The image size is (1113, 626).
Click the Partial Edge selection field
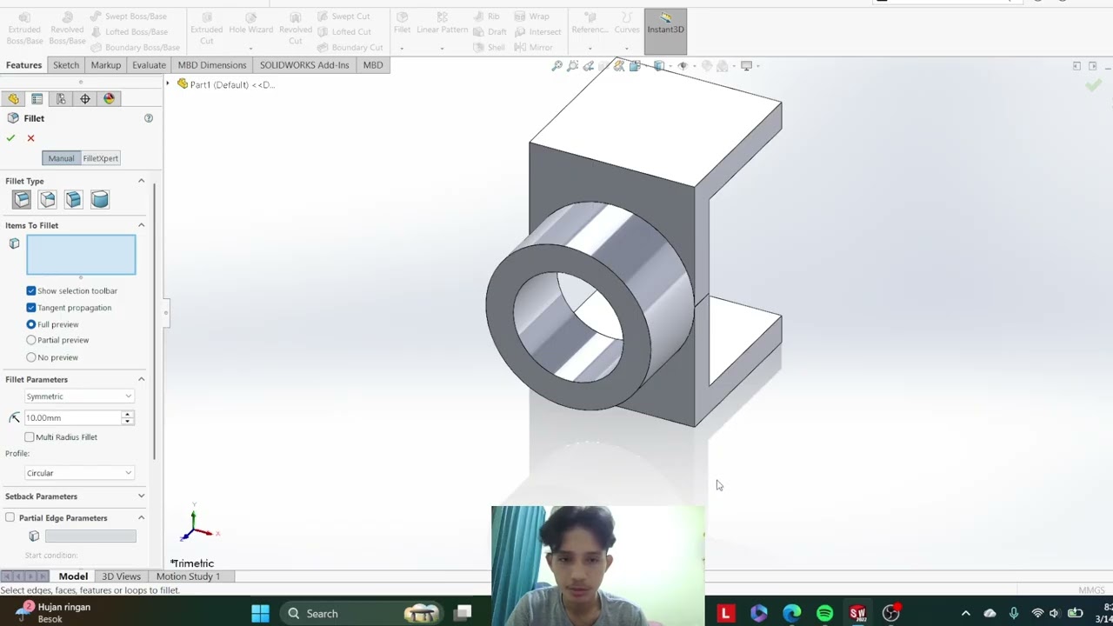point(90,536)
